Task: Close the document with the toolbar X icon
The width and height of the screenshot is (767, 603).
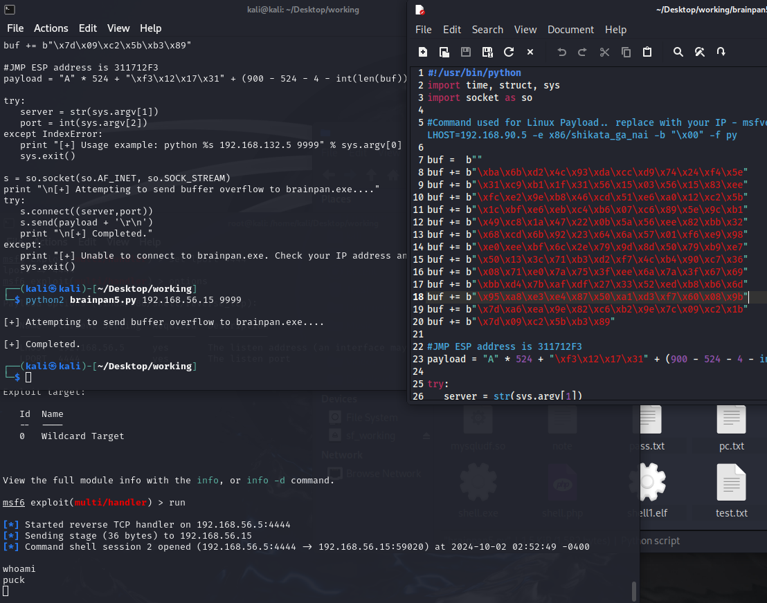Action: tap(530, 52)
